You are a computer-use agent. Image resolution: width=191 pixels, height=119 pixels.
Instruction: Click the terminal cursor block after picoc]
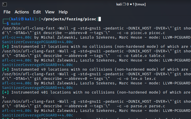pos(100,19)
